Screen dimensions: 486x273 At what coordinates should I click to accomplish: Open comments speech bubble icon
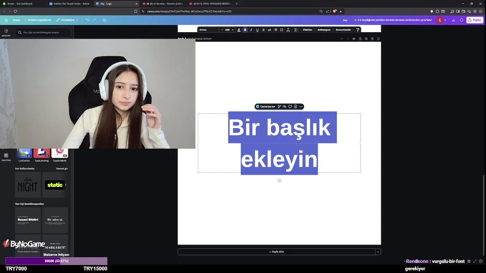point(461,20)
